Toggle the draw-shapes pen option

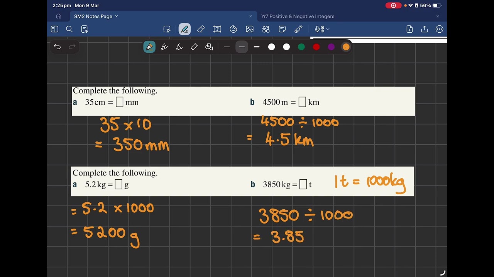(x=209, y=47)
